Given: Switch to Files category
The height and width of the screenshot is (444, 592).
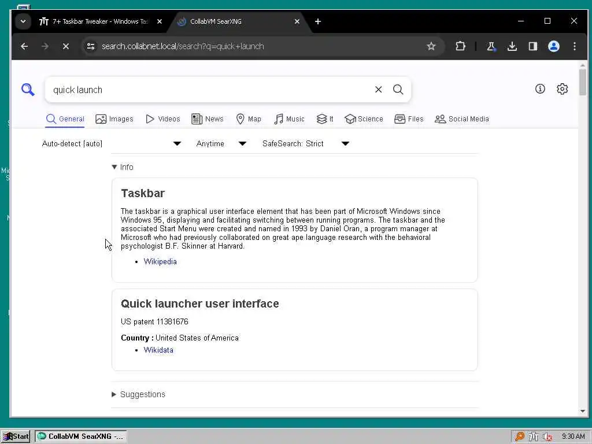Looking at the screenshot, I should [409, 119].
